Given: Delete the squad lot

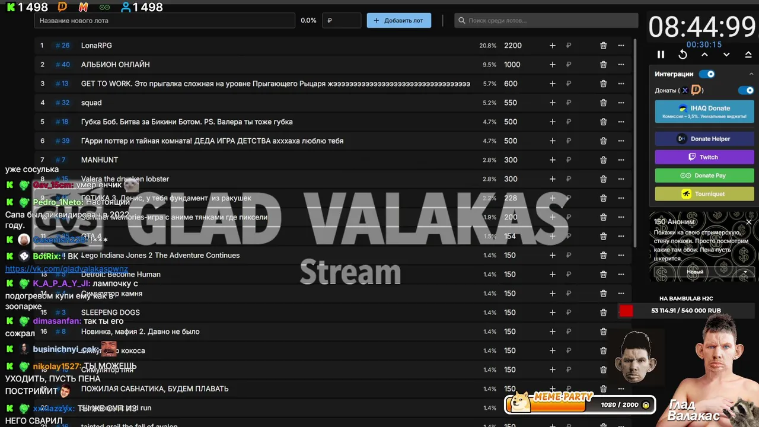Looking at the screenshot, I should click(x=603, y=103).
